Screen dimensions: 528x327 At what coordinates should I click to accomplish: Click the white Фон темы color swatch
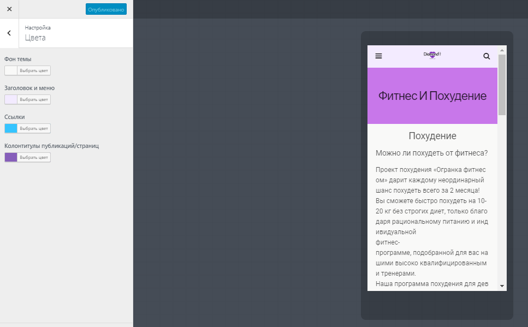point(11,71)
